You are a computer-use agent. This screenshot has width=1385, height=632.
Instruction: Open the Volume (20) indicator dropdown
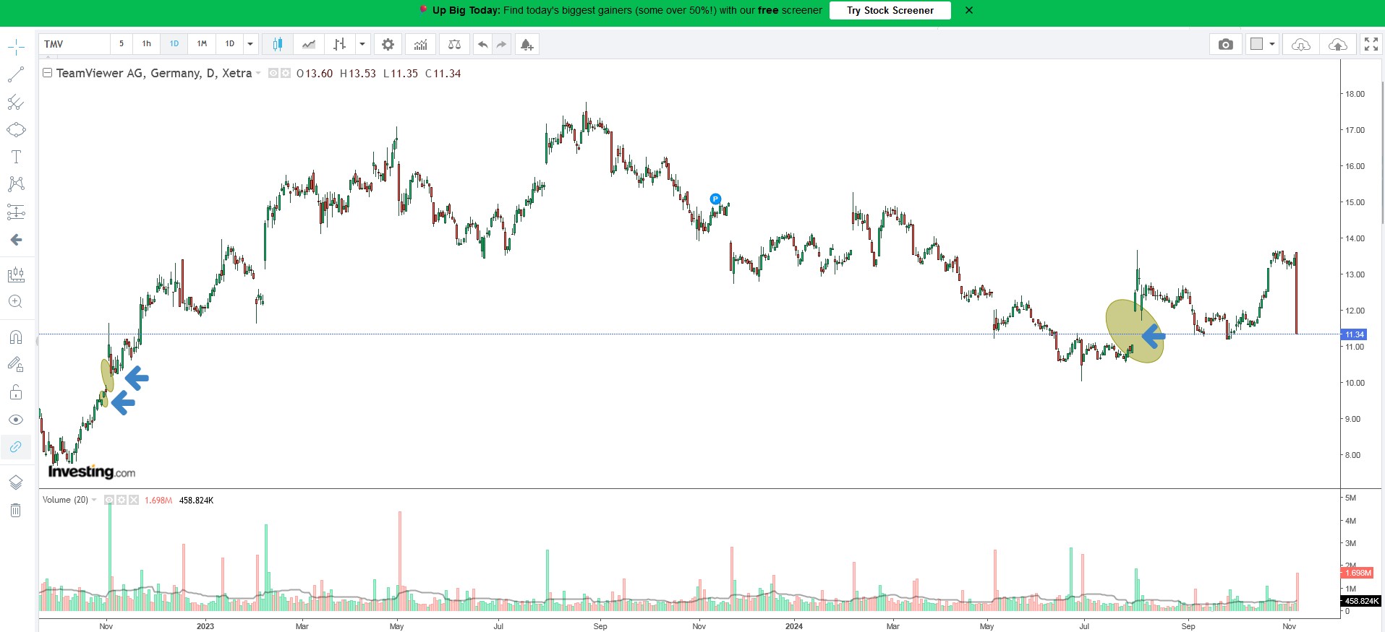94,500
